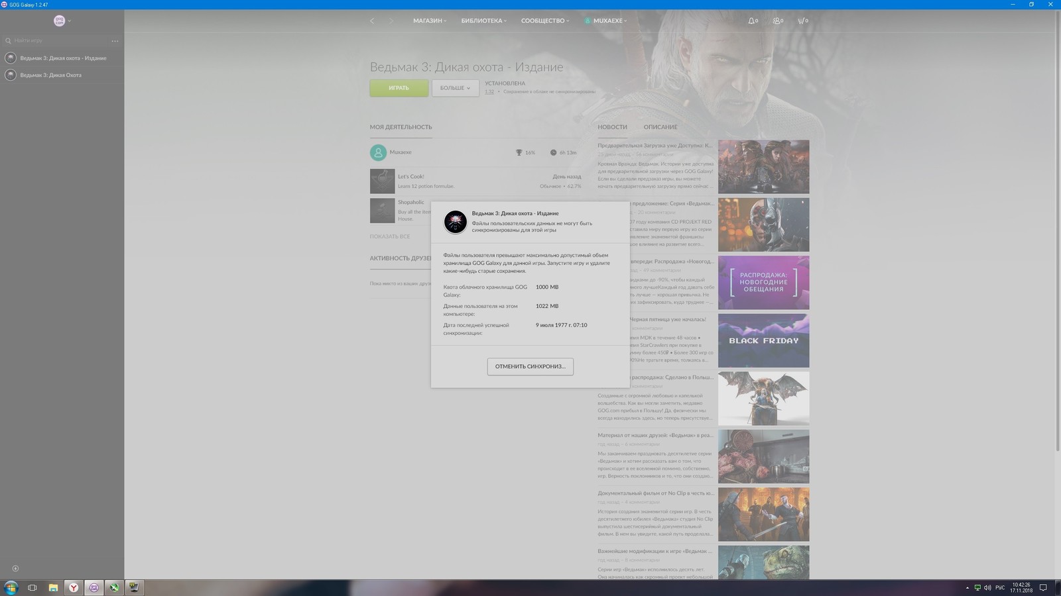This screenshot has height=596, width=1061.
Task: Click the volume speaker tray icon
Action: (x=987, y=587)
